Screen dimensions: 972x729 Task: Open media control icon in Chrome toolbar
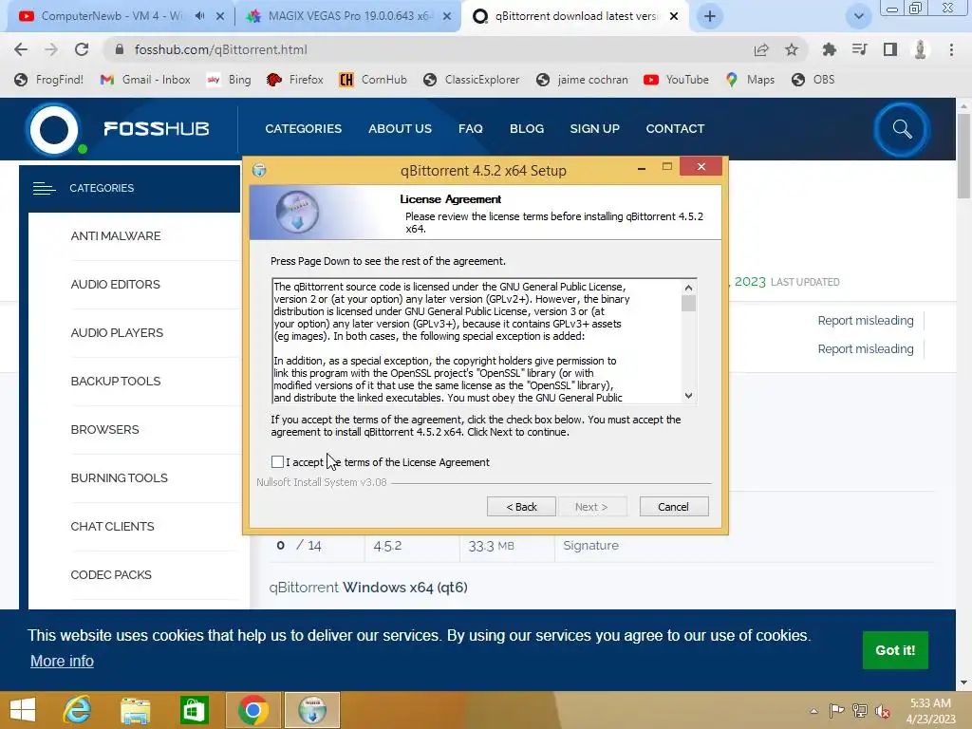click(x=859, y=49)
